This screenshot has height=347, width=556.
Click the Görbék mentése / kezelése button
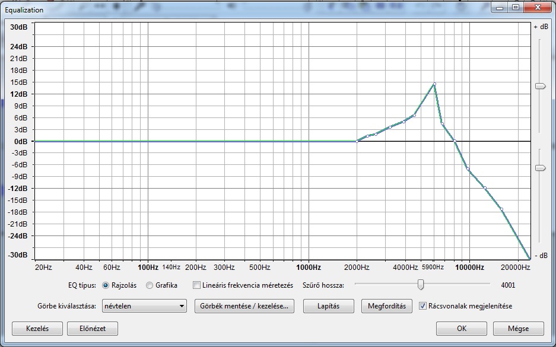pyautogui.click(x=244, y=306)
